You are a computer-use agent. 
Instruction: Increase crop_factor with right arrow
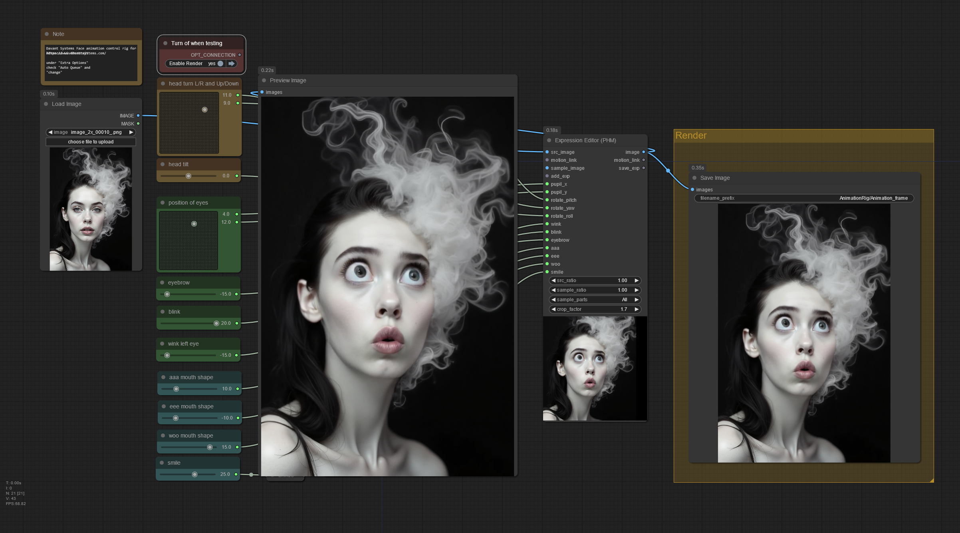coord(637,309)
